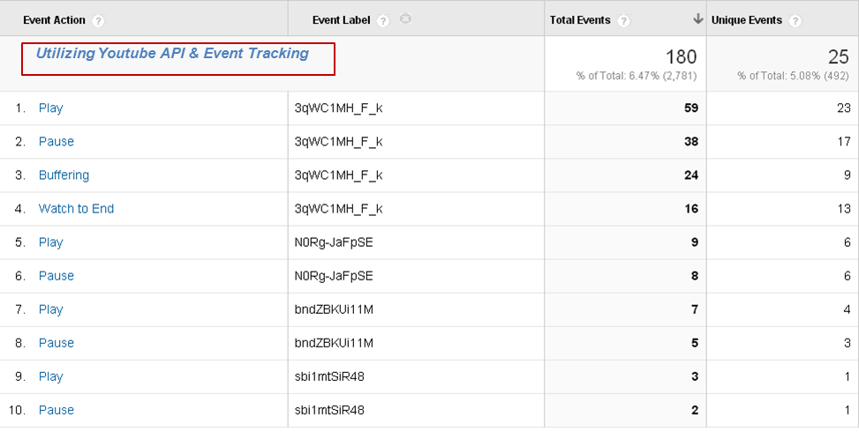Remove the Event Label secondary dimension
Image resolution: width=859 pixels, height=432 pixels.
click(x=405, y=19)
